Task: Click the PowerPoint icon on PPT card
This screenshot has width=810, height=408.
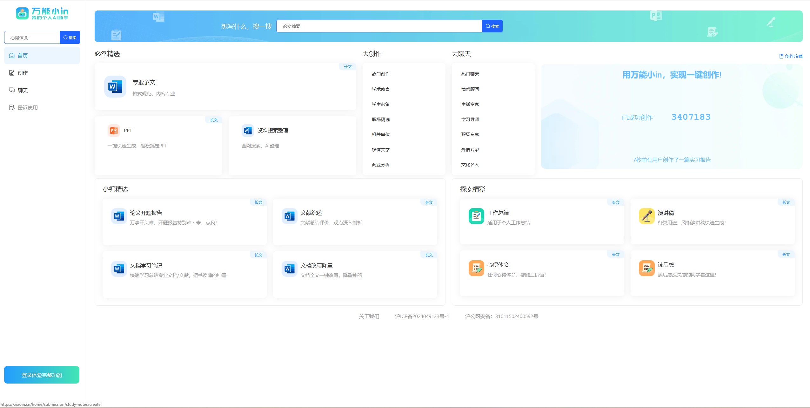Action: coord(114,131)
